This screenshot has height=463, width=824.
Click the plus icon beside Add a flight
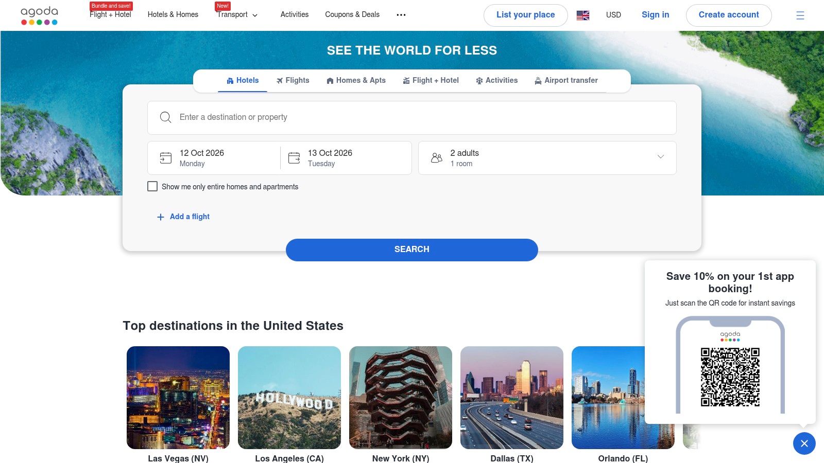coord(161,217)
